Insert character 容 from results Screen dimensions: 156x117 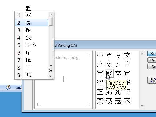pyautogui.click(x=118, y=74)
